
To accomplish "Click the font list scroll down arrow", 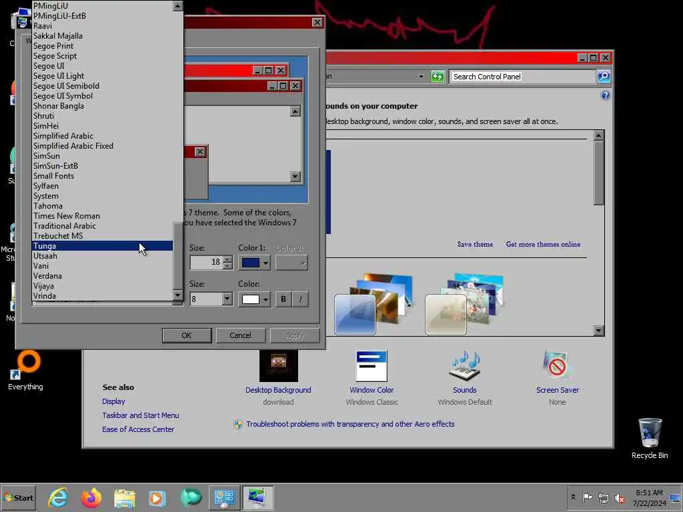I will [177, 295].
